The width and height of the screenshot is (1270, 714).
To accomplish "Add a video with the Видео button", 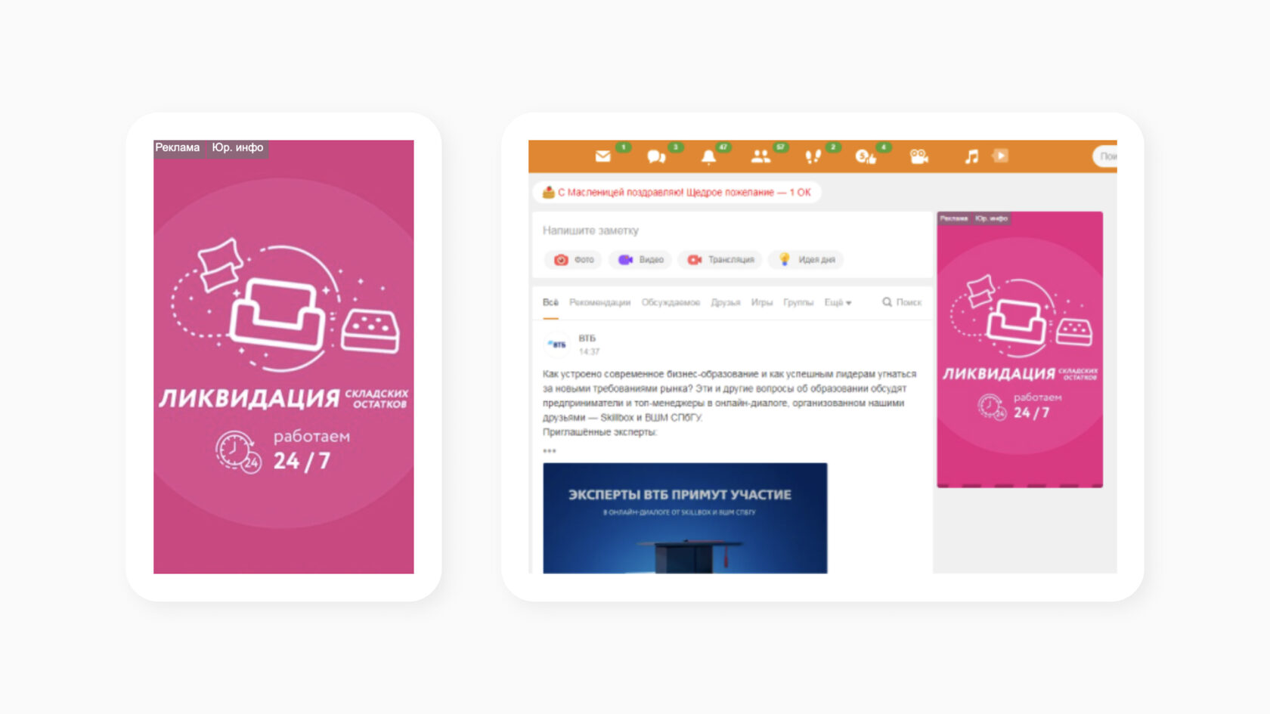I will click(x=640, y=260).
